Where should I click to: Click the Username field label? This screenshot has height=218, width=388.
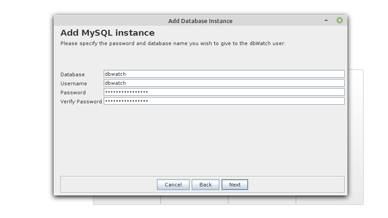click(74, 83)
